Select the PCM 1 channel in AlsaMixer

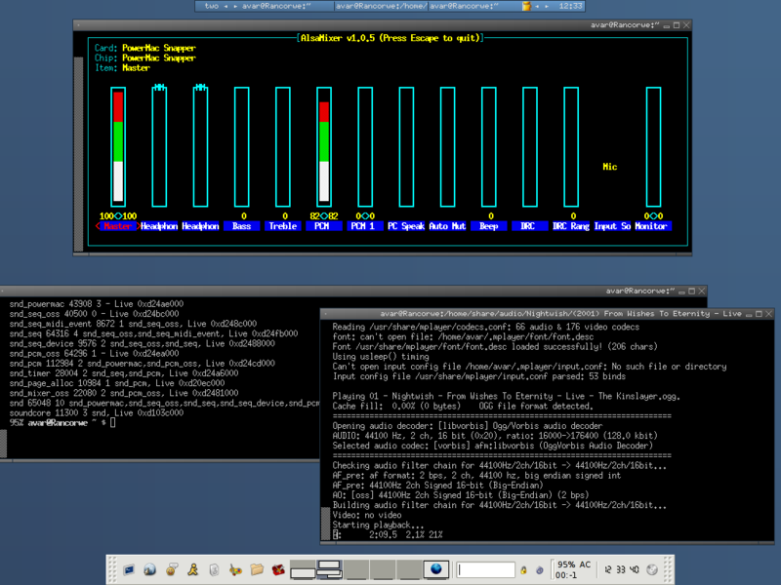(363, 225)
